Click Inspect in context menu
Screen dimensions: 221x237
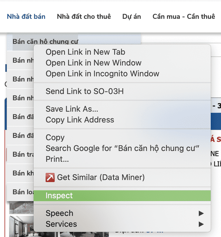pos(59,196)
